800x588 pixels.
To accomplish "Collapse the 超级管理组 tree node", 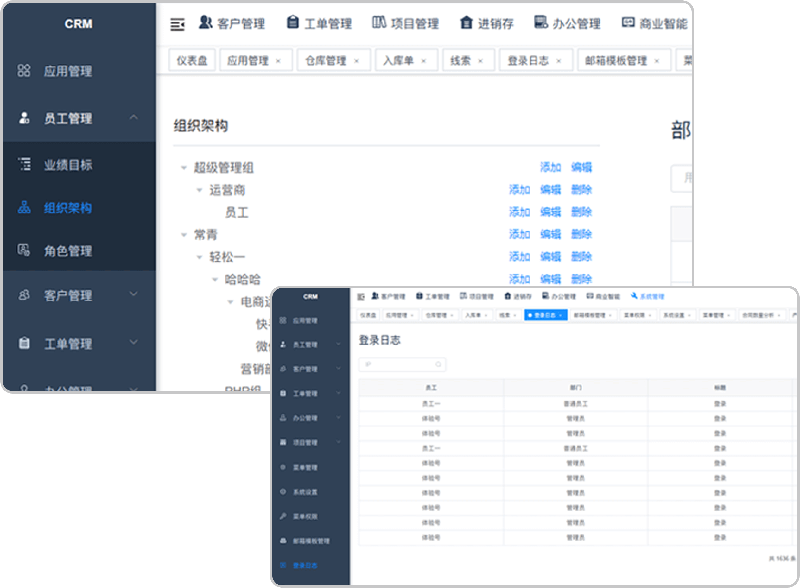I will coord(183,167).
